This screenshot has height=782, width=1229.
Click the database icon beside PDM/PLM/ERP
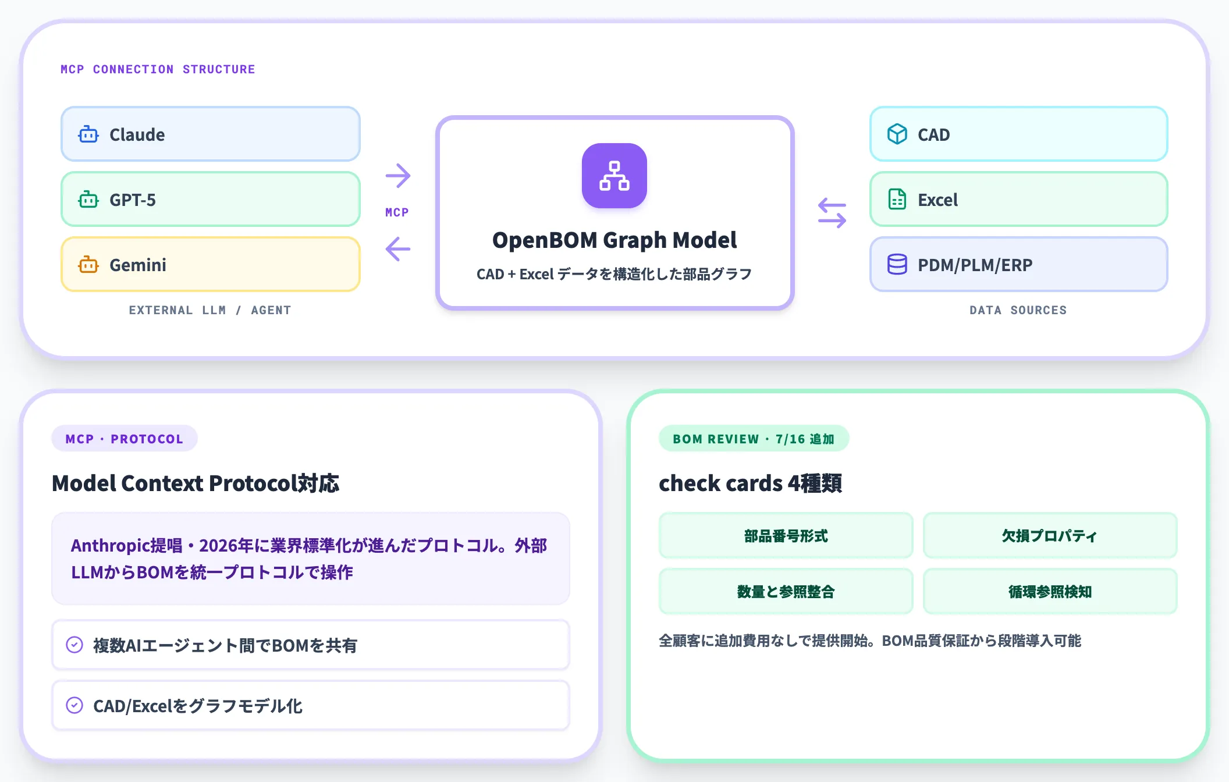(x=897, y=265)
